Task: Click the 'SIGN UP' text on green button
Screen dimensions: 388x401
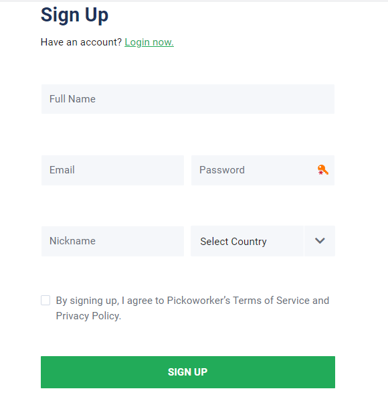Action: coord(187,372)
